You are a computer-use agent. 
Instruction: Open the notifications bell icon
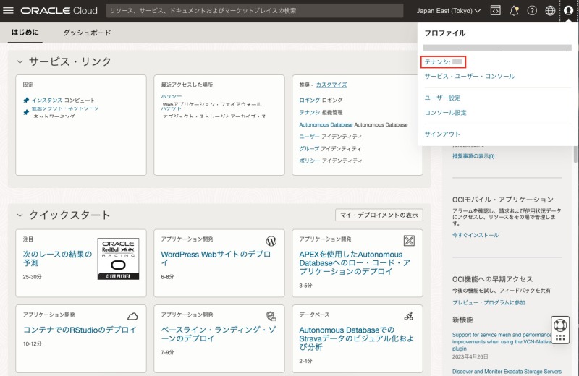click(x=514, y=11)
